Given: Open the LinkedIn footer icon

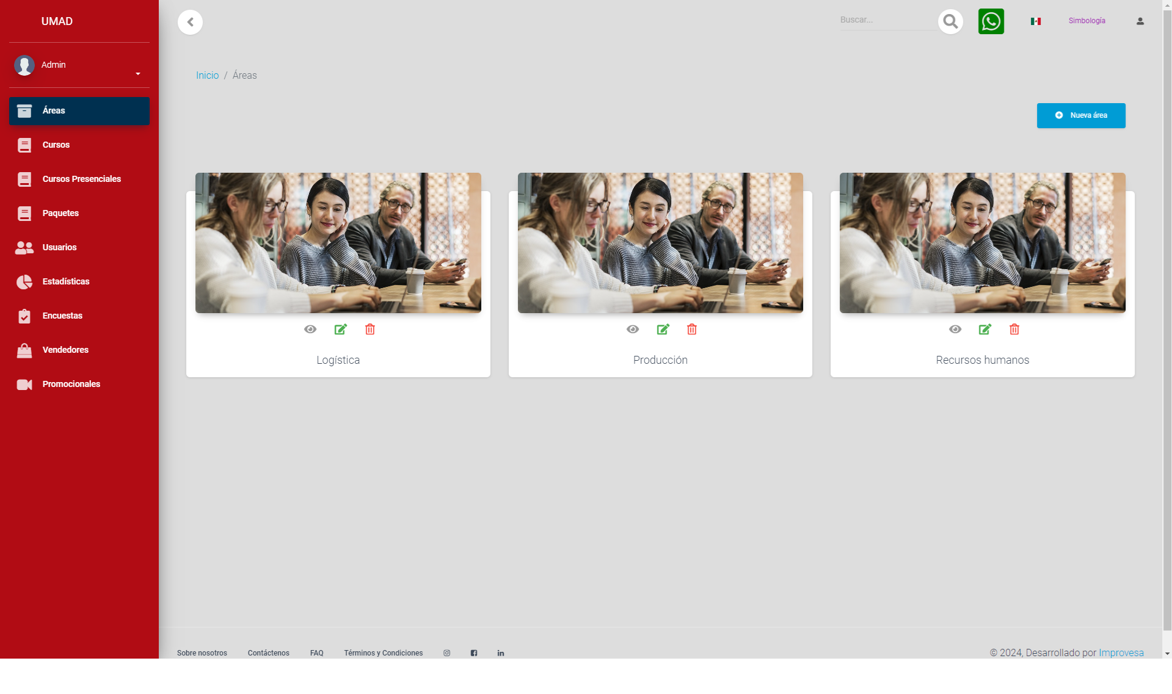Looking at the screenshot, I should click(501, 653).
